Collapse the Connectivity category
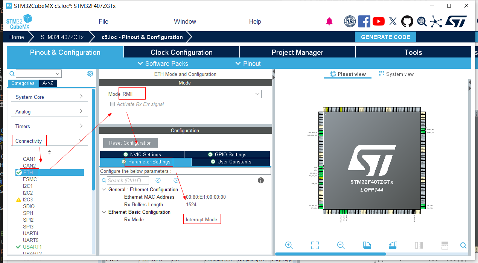The height and width of the screenshot is (263, 478). tap(49, 141)
